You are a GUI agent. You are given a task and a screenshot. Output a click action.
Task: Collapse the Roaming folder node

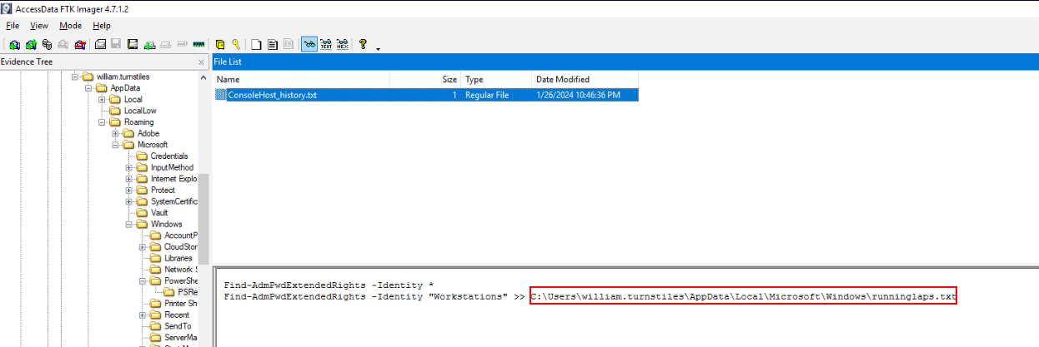[x=103, y=122]
